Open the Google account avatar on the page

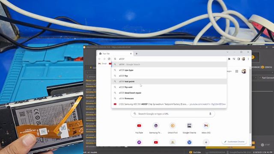[x=244, y=71]
